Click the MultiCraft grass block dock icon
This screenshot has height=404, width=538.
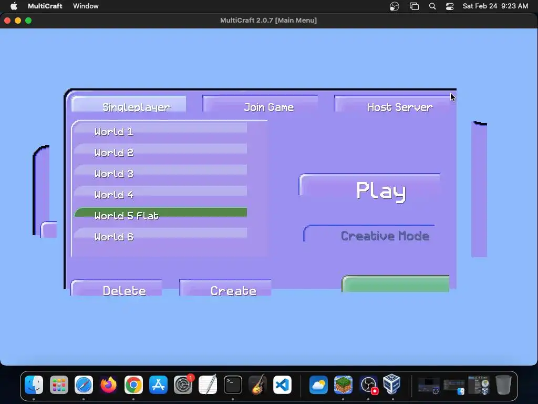pyautogui.click(x=343, y=385)
